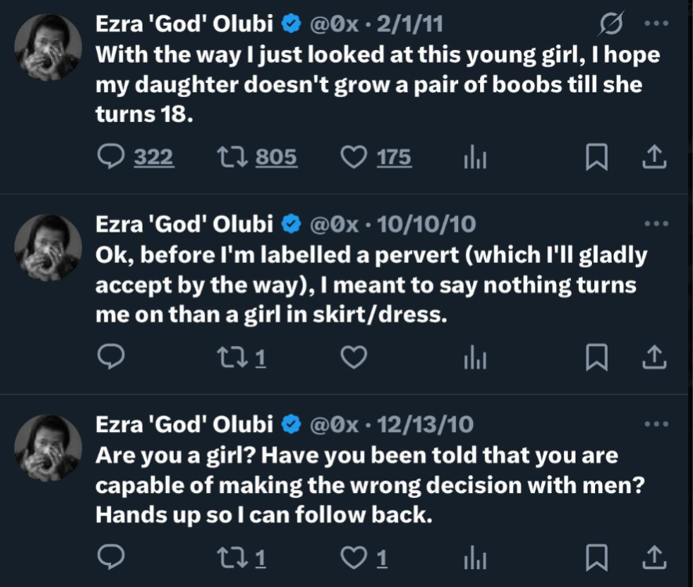The height and width of the screenshot is (587, 693).
Task: Share the 2/1/11 tweet
Action: [654, 158]
